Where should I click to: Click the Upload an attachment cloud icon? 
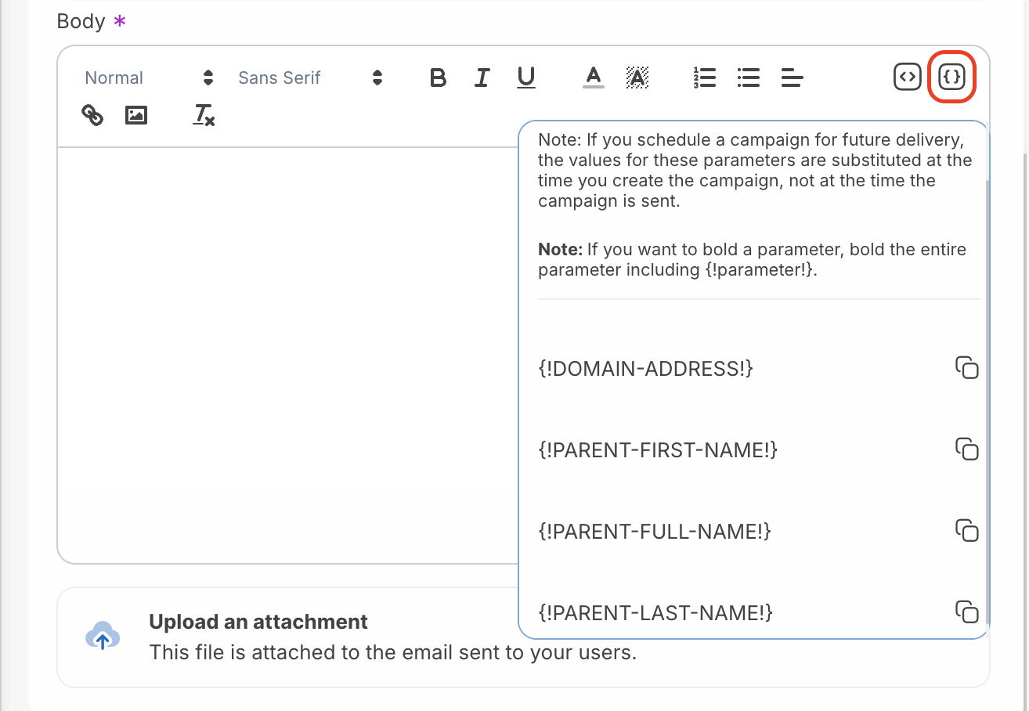[103, 636]
